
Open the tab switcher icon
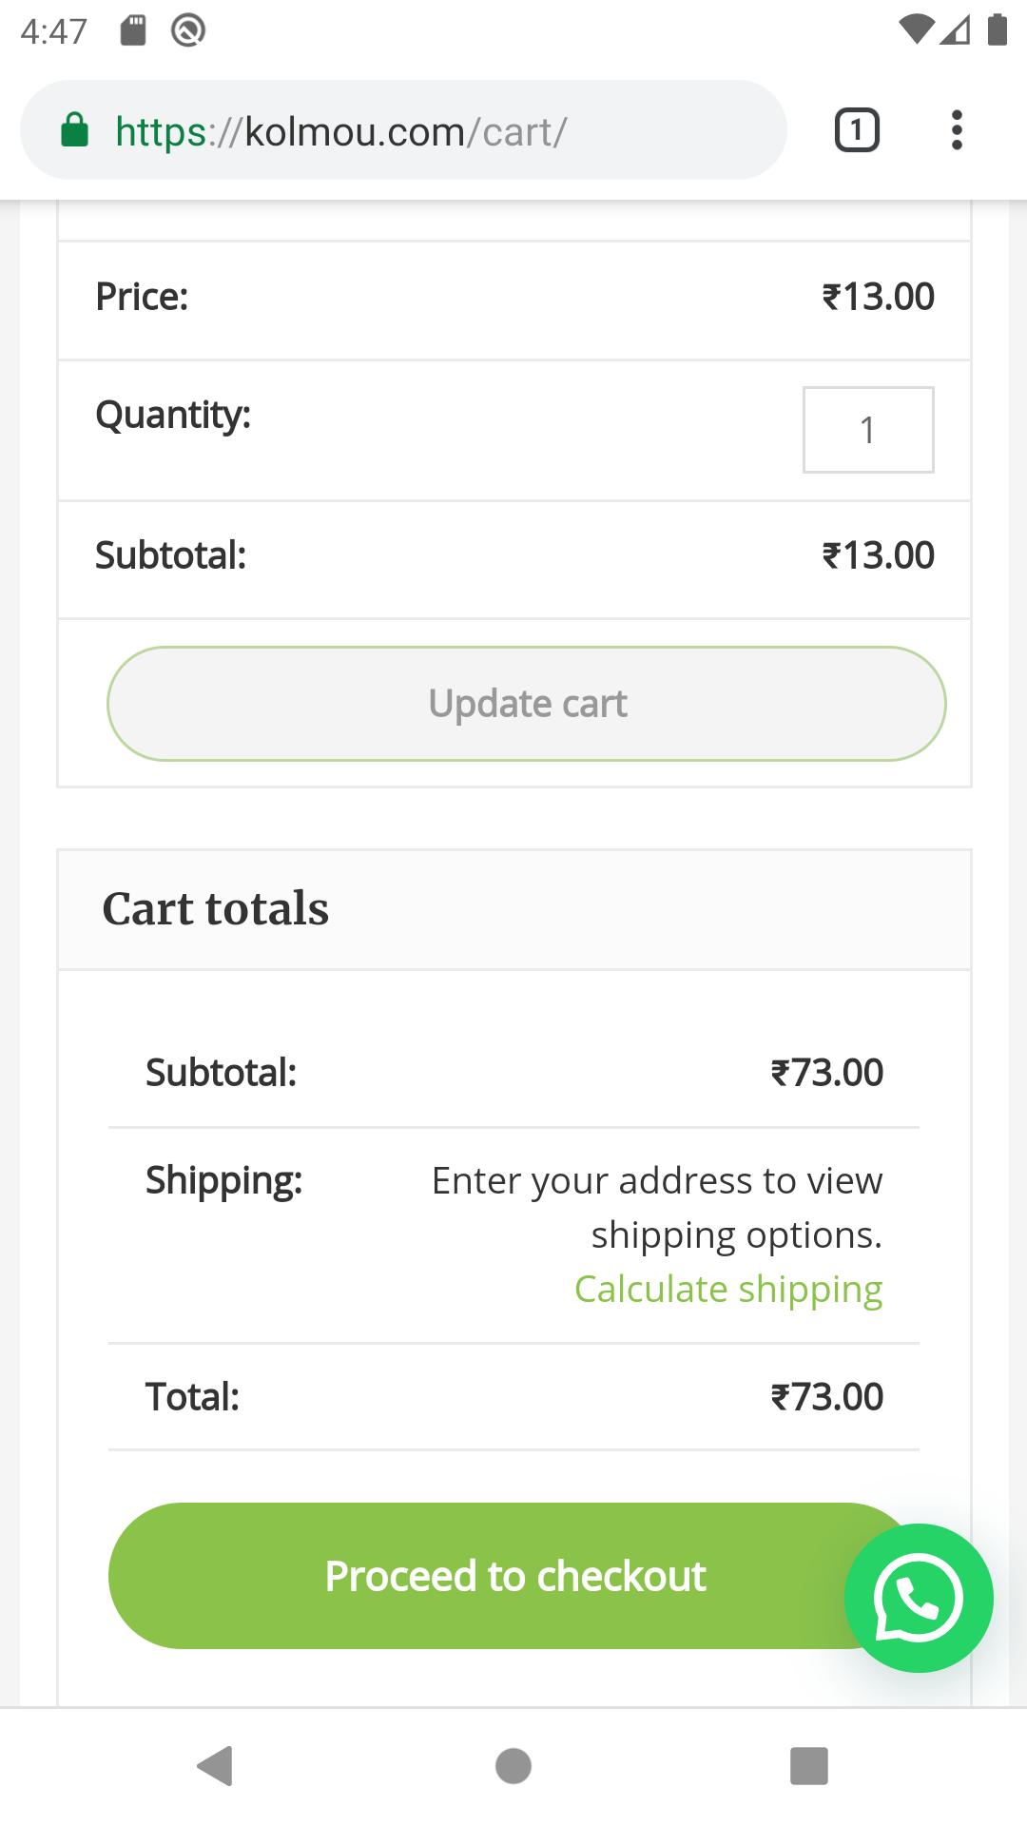857,130
